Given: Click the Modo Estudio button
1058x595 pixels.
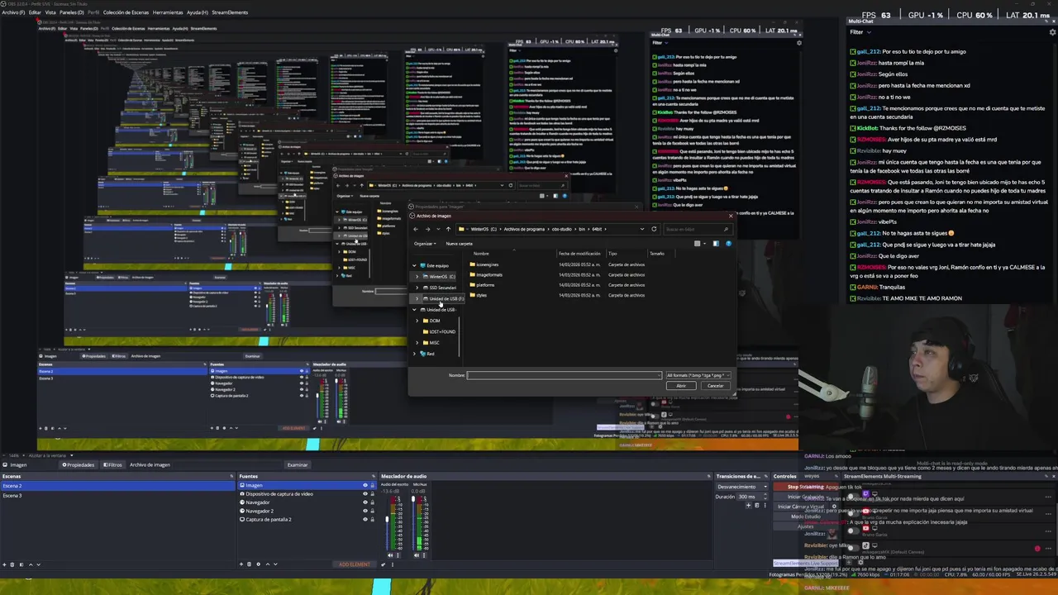Looking at the screenshot, I should click(x=806, y=516).
